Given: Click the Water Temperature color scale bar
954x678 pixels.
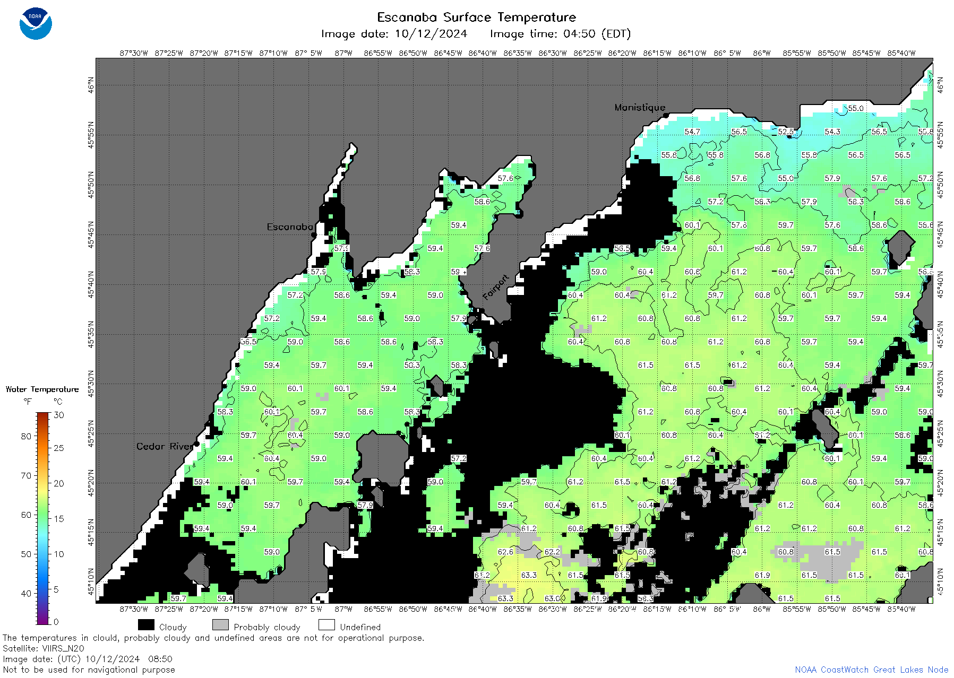Looking at the screenshot, I should tap(42, 518).
